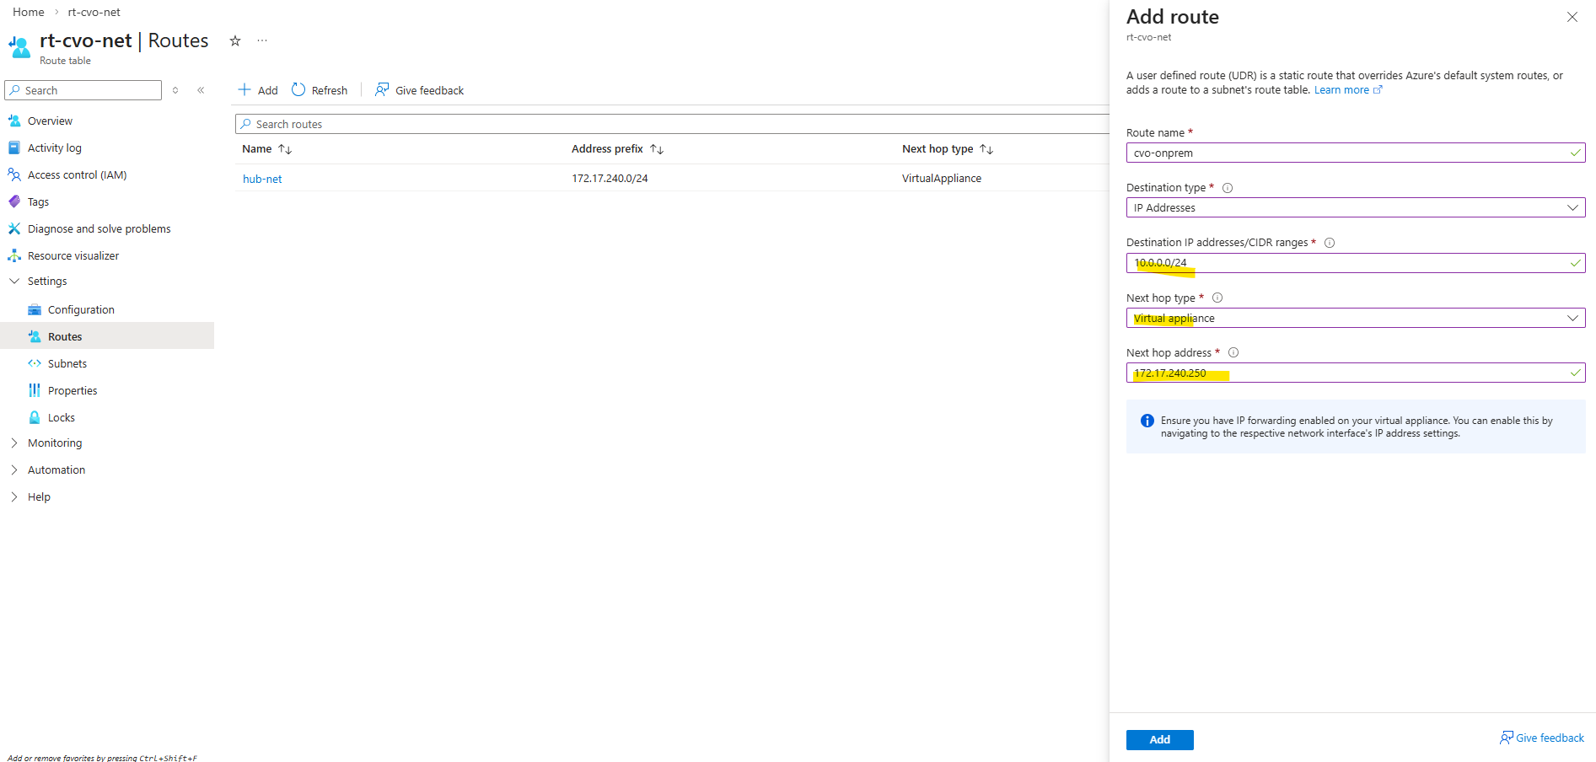This screenshot has height=762, width=1596.
Task: Open the Destination type dropdown
Action: pyautogui.click(x=1355, y=208)
